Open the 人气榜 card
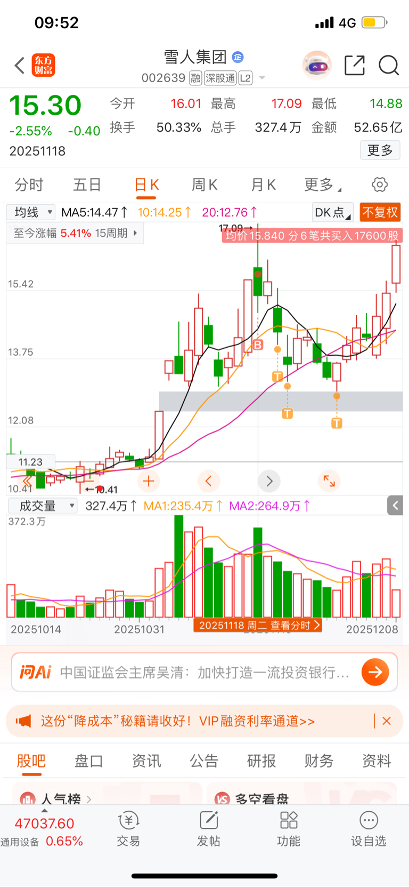This screenshot has height=887, width=409. 107,794
